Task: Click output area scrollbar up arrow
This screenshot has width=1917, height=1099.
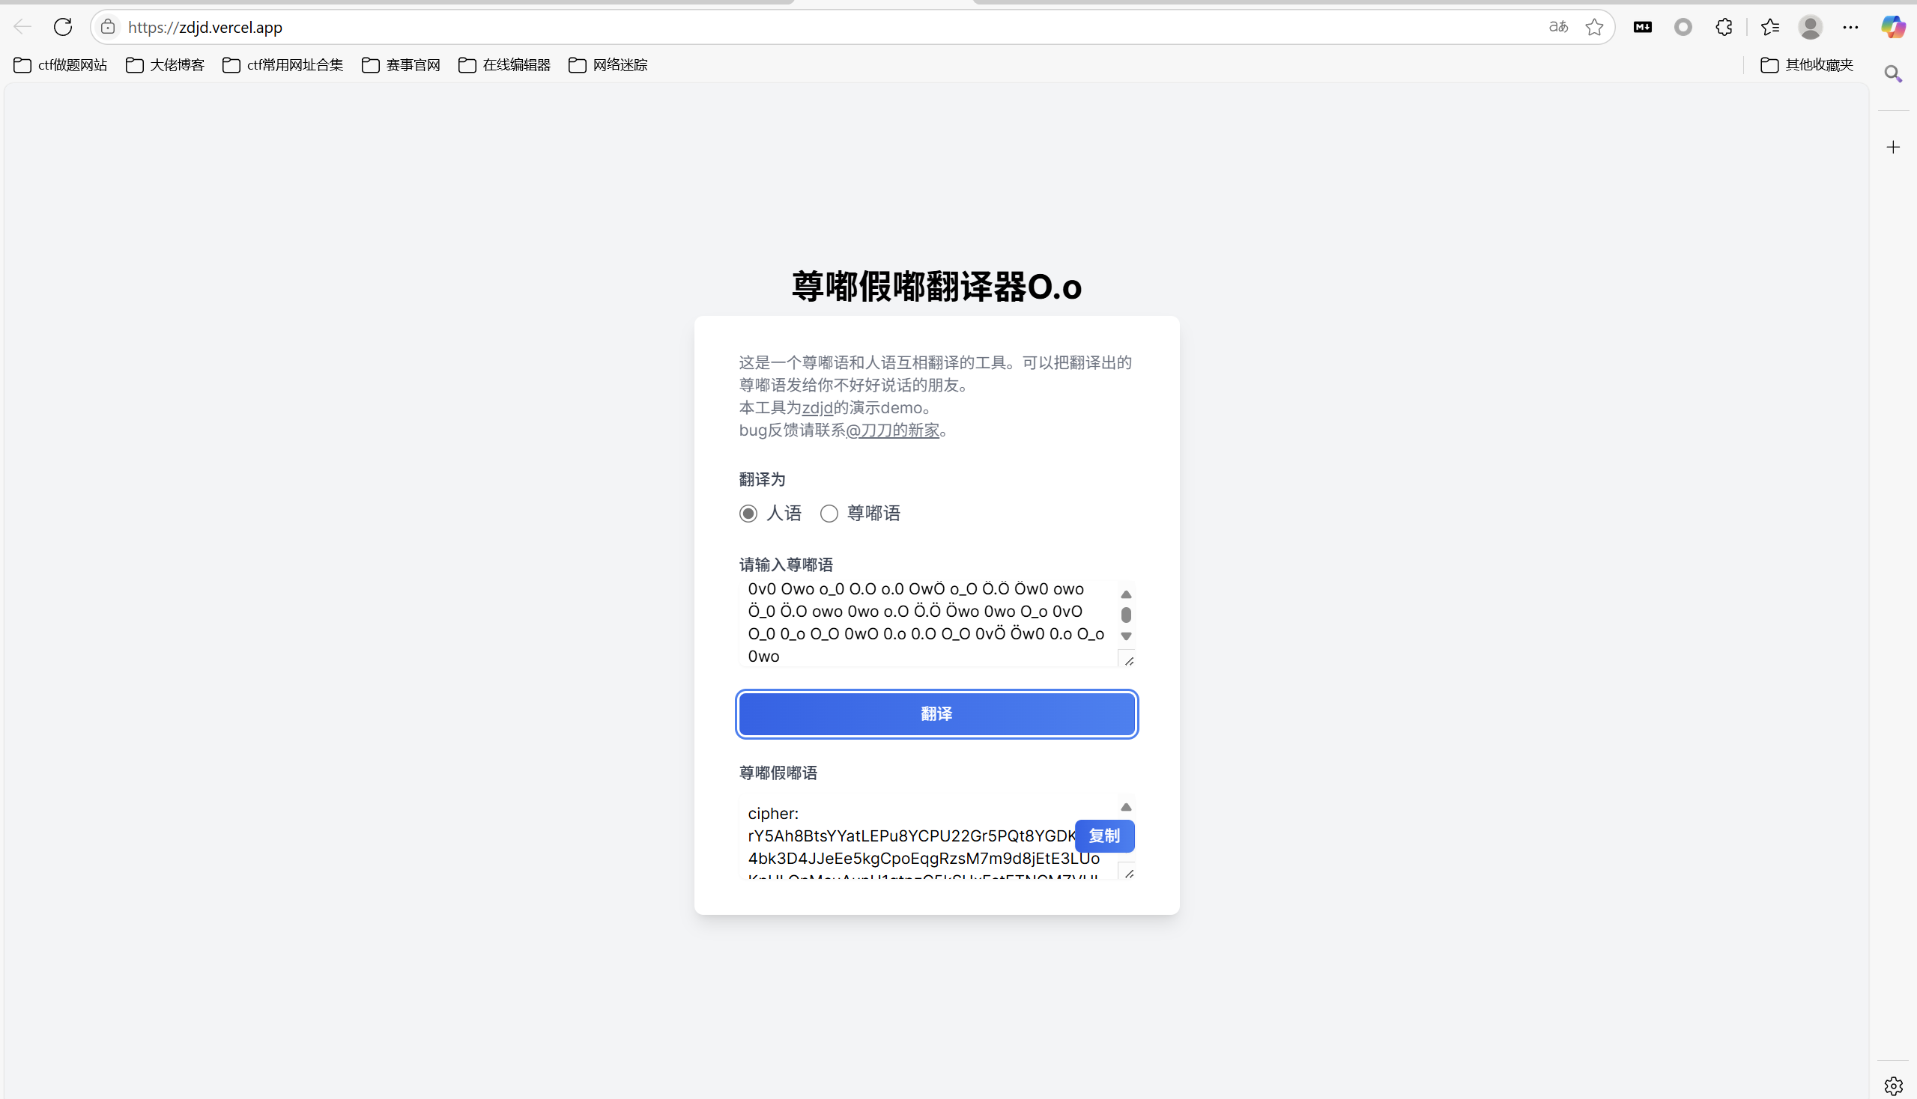Action: pos(1126,807)
